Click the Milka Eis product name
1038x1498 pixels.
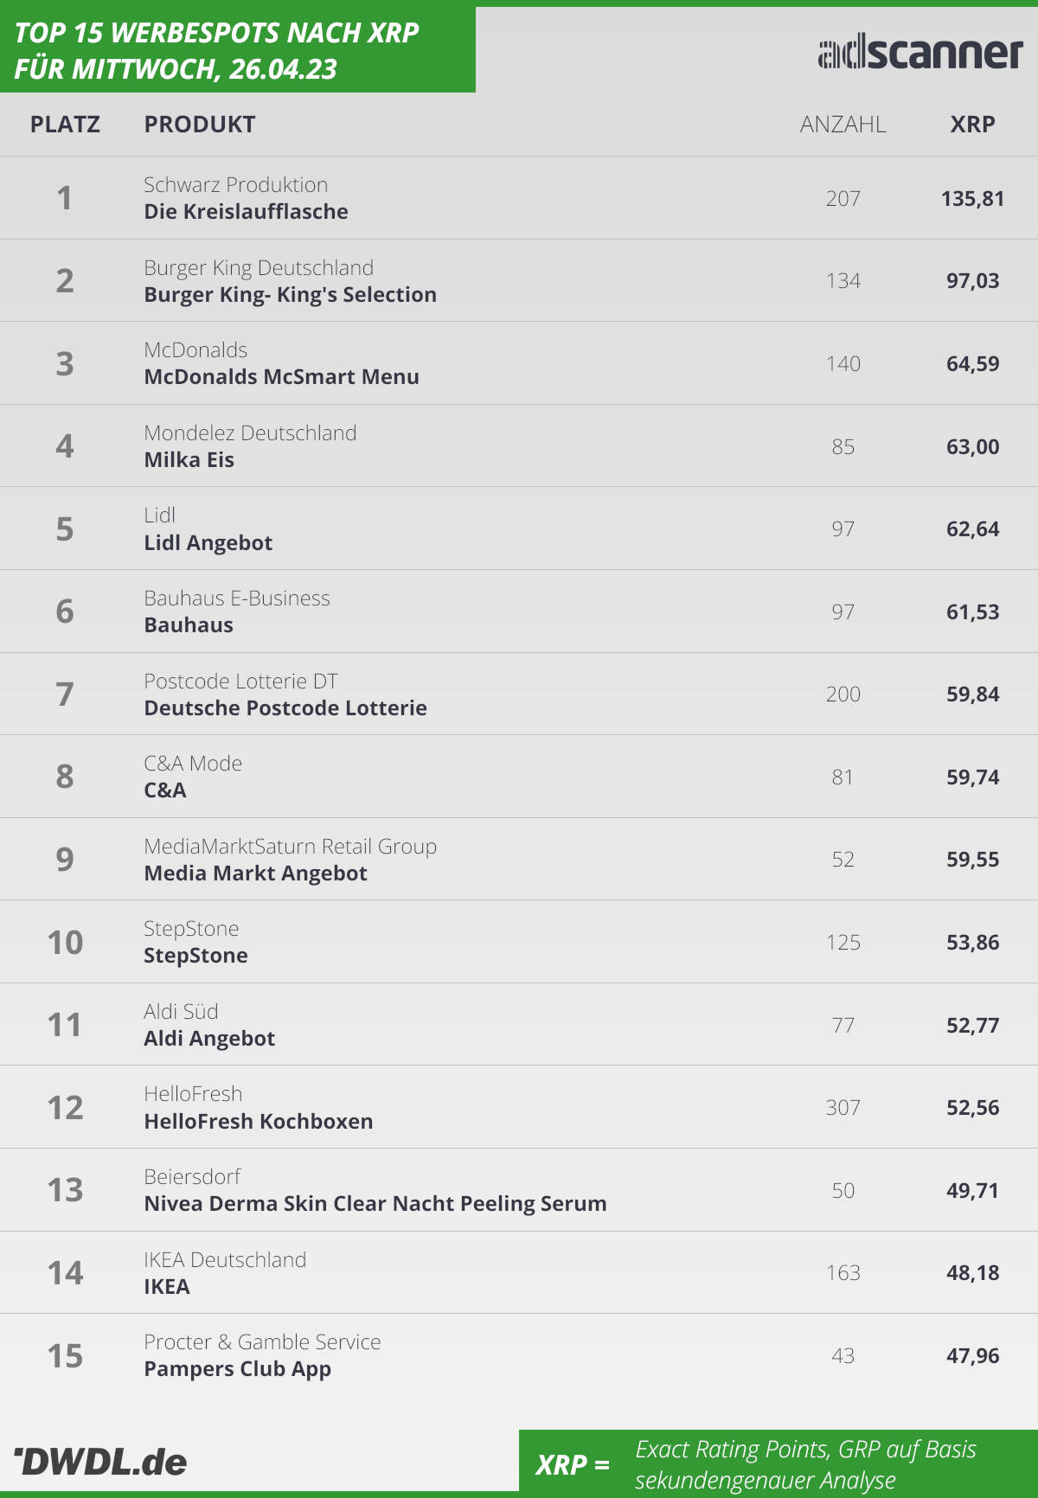(189, 460)
